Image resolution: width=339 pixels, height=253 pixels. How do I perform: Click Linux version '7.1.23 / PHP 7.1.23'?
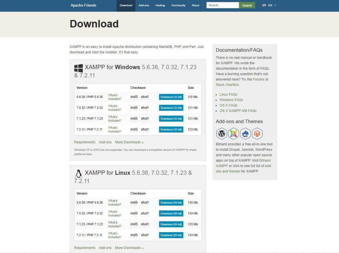[x=89, y=224]
